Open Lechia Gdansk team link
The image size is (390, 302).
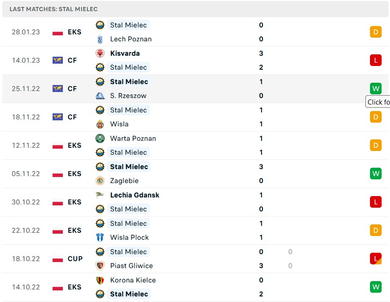(x=134, y=195)
